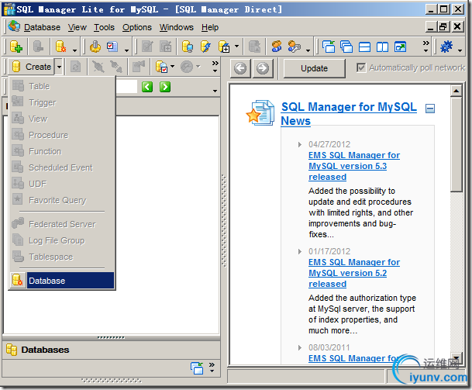
Task: Click the Register Database toolbar icon
Action: (16, 47)
